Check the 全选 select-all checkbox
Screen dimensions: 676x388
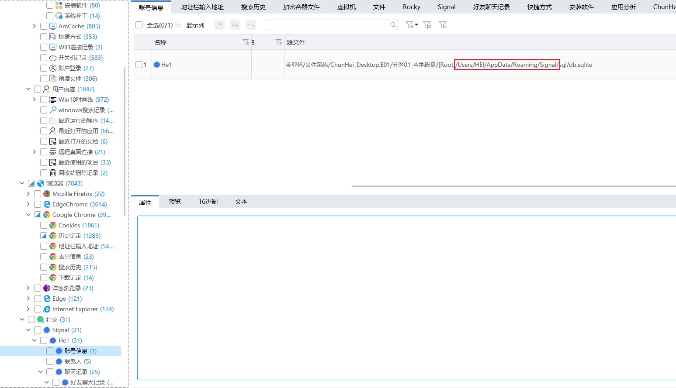[139, 25]
